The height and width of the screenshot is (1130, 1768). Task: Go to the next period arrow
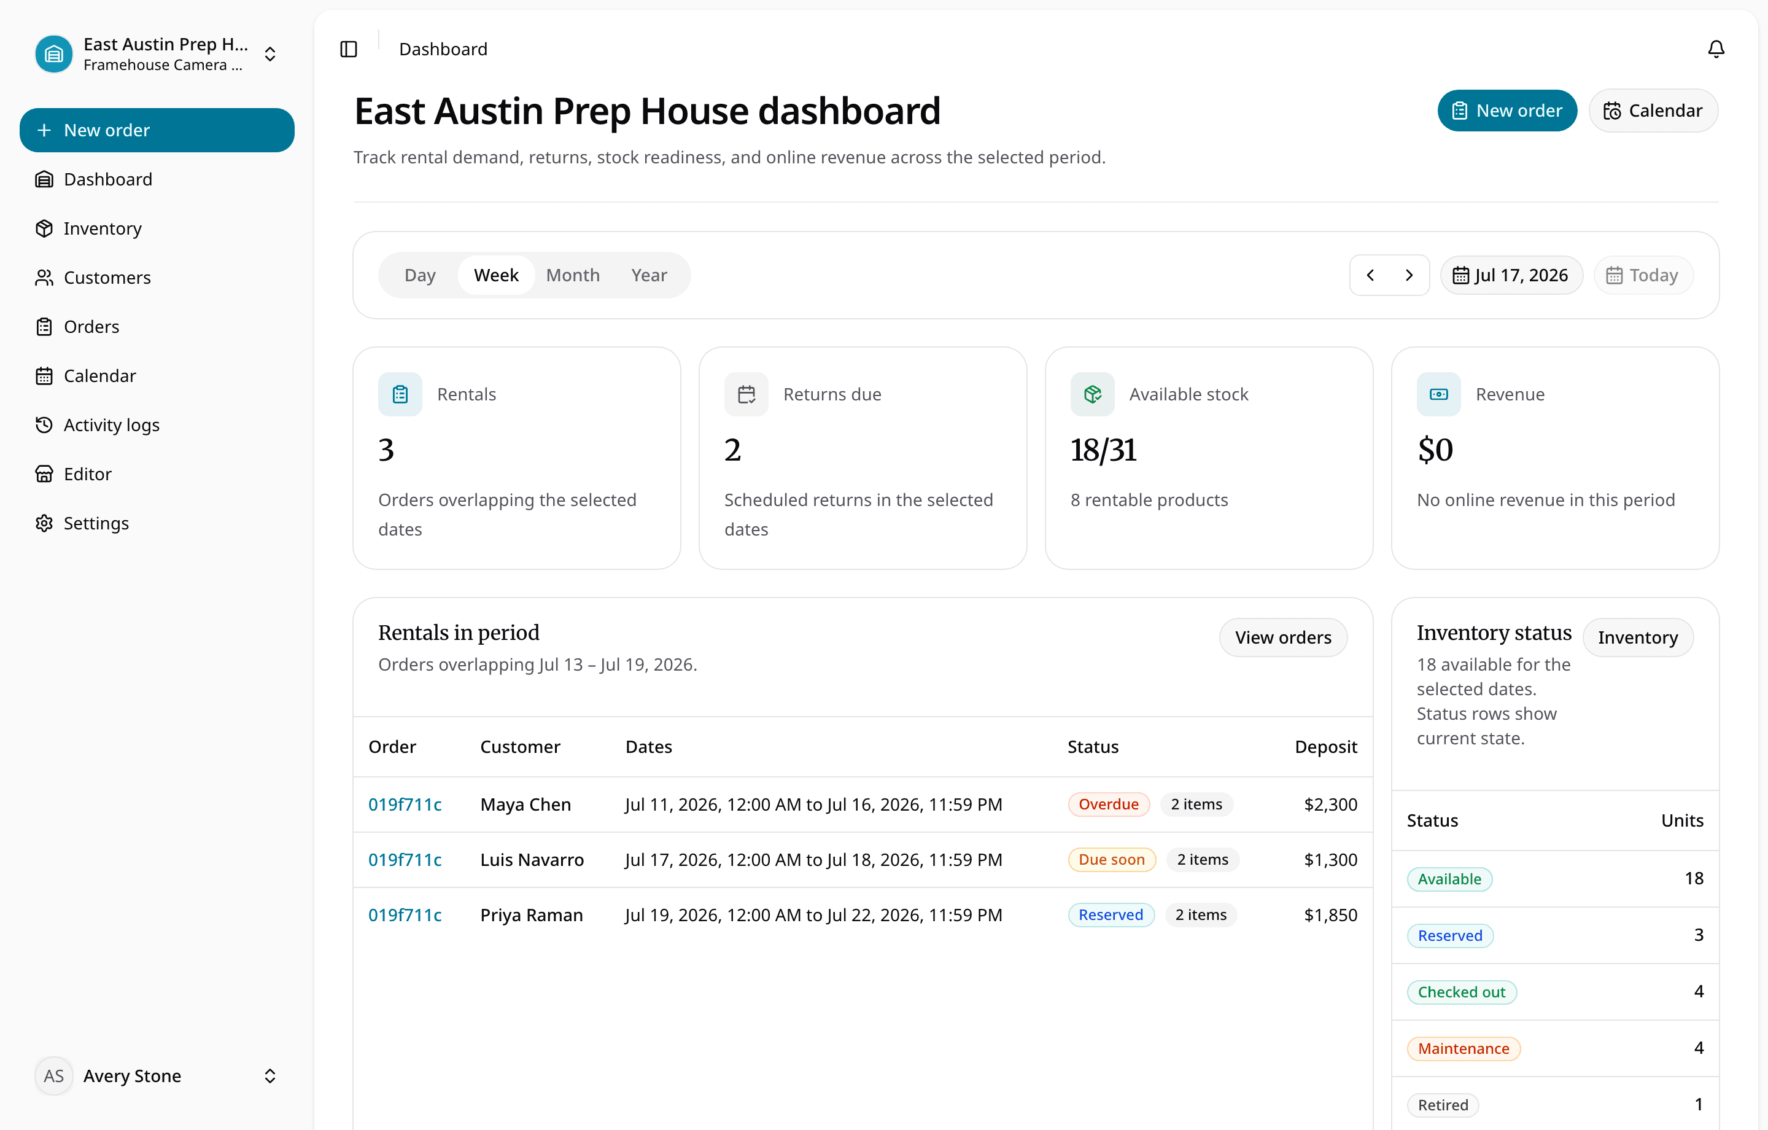click(1409, 276)
